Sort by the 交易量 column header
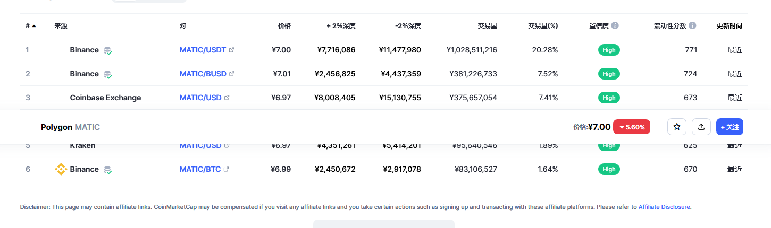 pyautogui.click(x=487, y=25)
